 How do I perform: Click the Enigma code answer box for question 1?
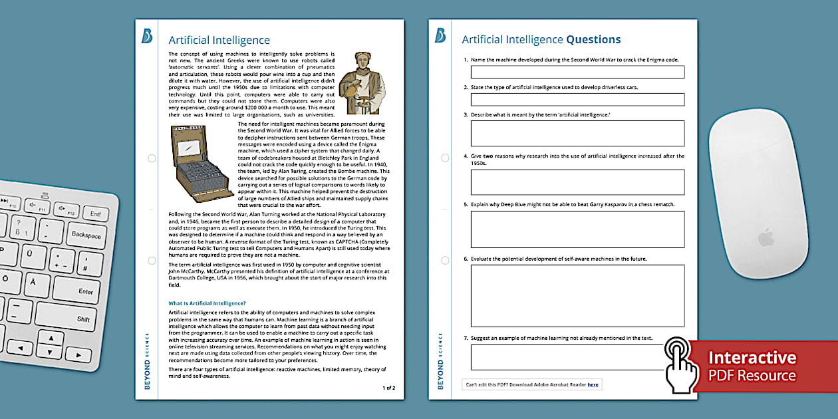tap(577, 71)
